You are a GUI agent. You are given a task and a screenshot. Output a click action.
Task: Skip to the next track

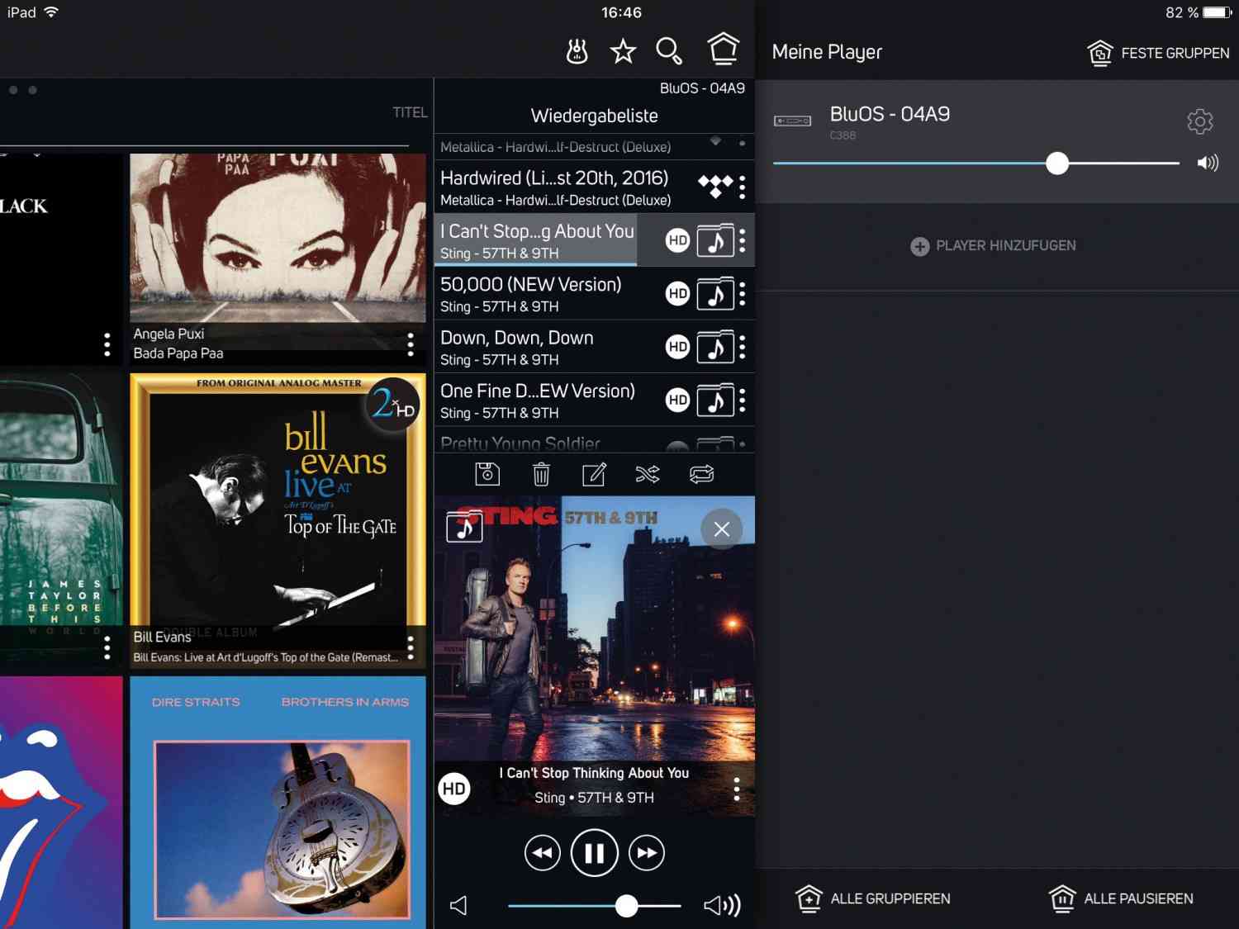[x=647, y=853]
